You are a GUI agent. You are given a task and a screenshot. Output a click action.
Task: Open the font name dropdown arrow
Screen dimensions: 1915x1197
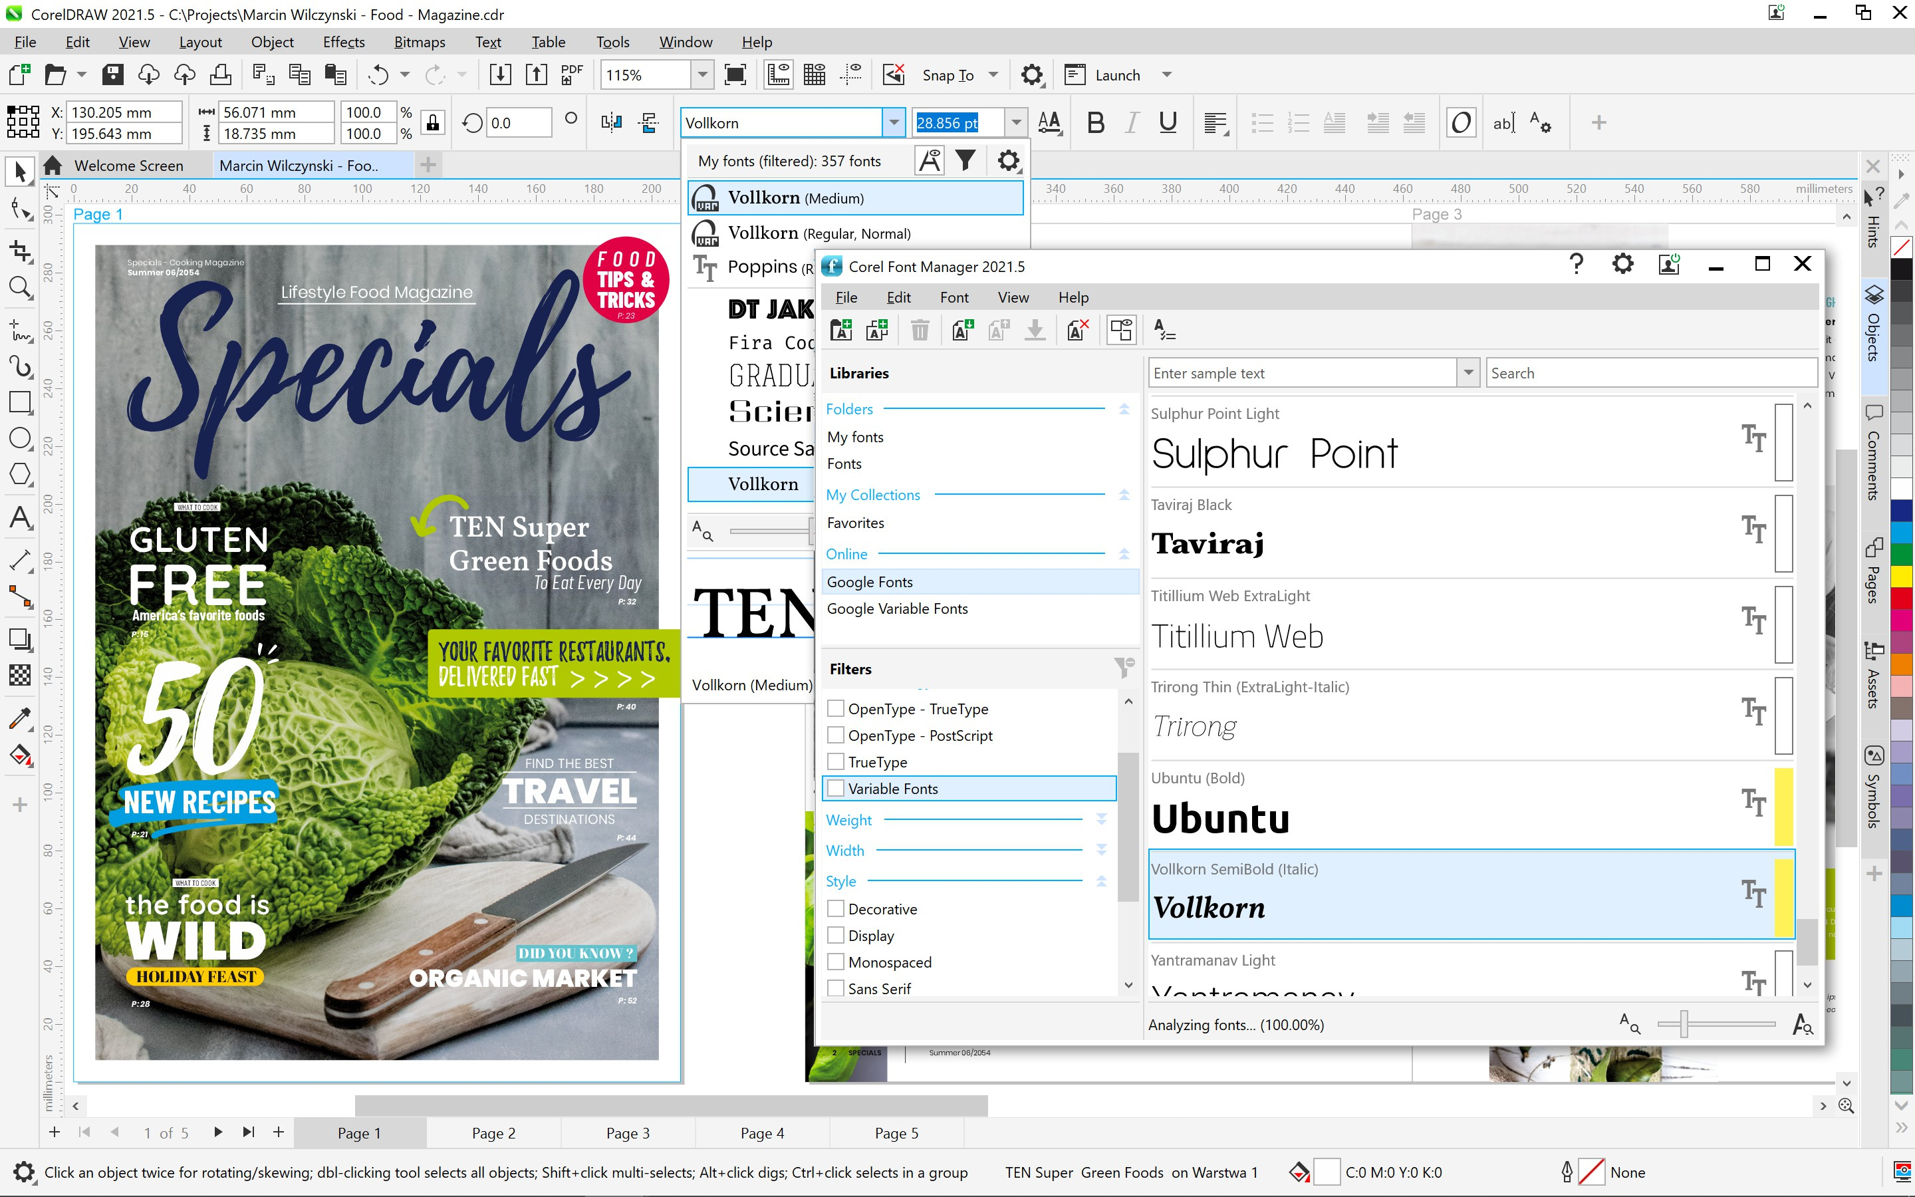[x=894, y=123]
